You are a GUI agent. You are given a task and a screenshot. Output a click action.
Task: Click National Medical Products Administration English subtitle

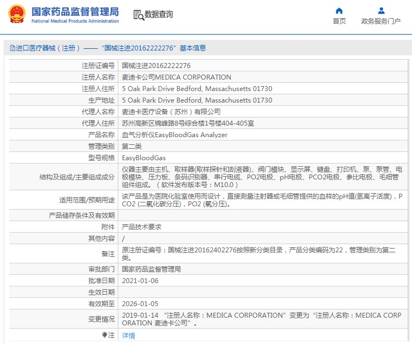pyautogui.click(x=75, y=21)
